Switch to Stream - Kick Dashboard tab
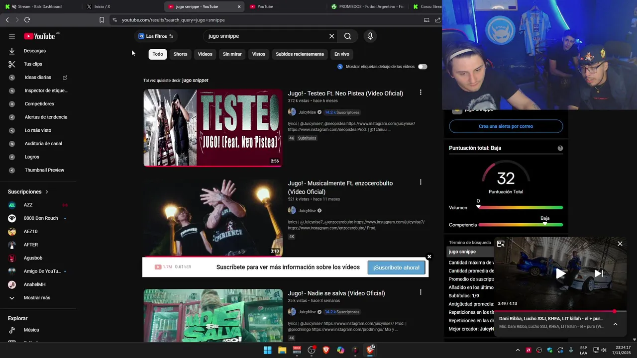The width and height of the screenshot is (637, 358). click(x=40, y=6)
